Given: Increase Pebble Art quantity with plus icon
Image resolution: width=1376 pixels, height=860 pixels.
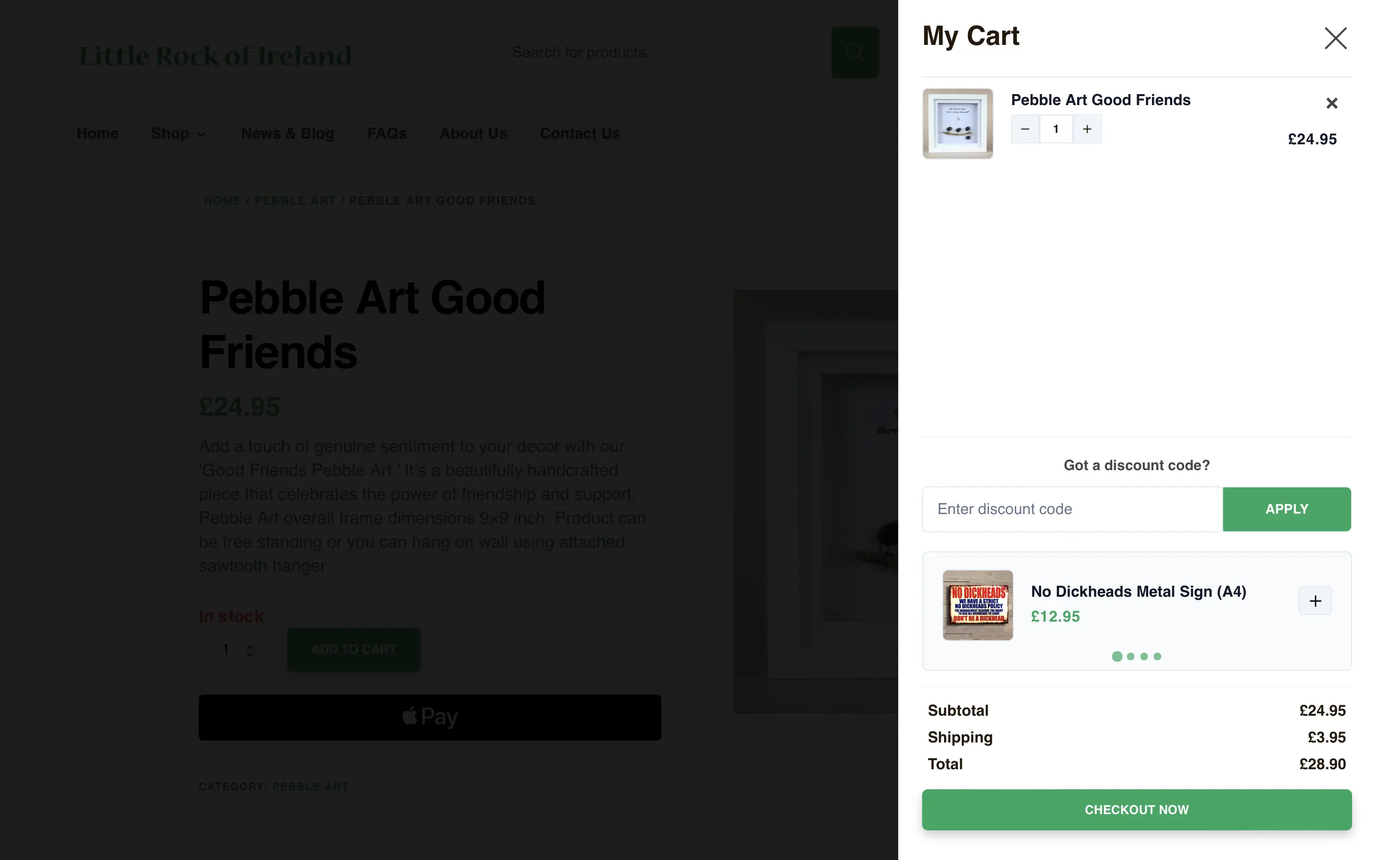Looking at the screenshot, I should click(x=1086, y=129).
